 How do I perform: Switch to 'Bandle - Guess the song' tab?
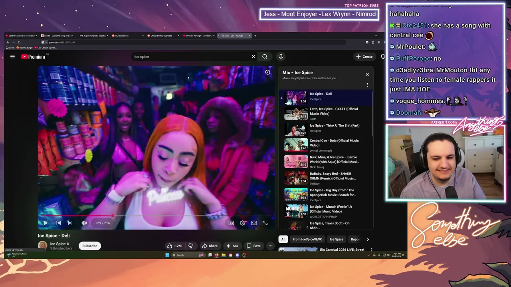point(56,35)
